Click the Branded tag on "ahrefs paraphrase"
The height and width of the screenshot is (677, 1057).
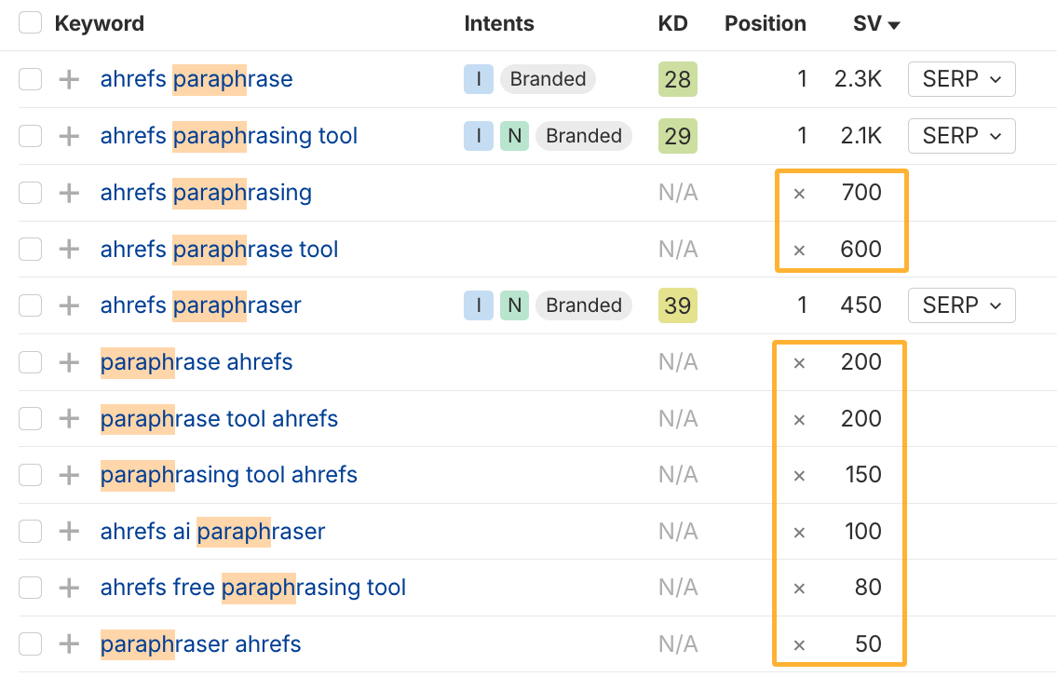548,79
